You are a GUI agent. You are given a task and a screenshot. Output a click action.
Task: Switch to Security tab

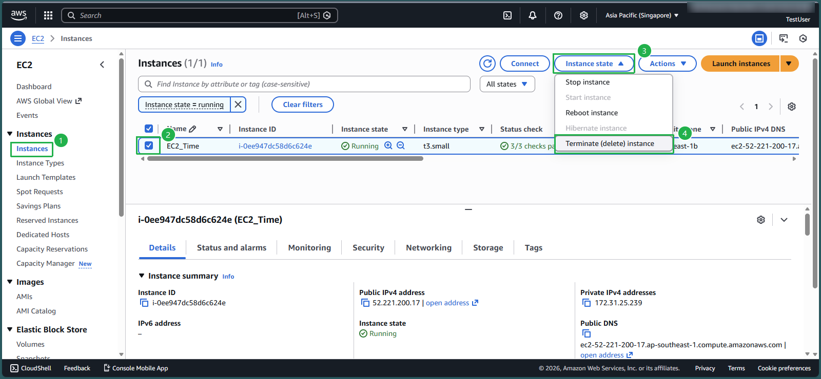click(368, 247)
